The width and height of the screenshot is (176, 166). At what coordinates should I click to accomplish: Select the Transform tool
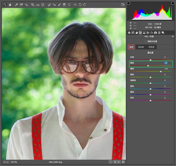(43, 5)
